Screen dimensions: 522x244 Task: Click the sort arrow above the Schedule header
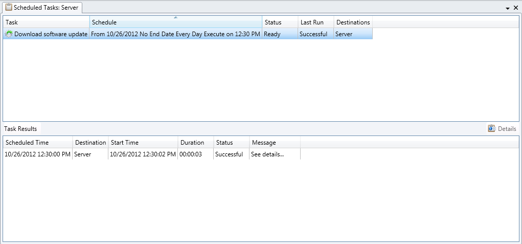(176, 17)
